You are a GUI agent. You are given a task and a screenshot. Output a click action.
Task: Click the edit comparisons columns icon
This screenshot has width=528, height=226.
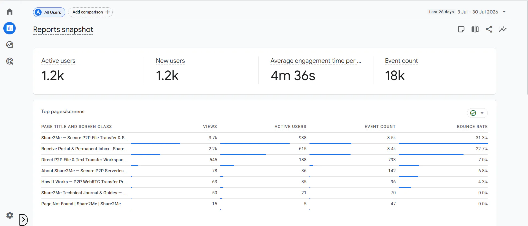click(x=475, y=29)
